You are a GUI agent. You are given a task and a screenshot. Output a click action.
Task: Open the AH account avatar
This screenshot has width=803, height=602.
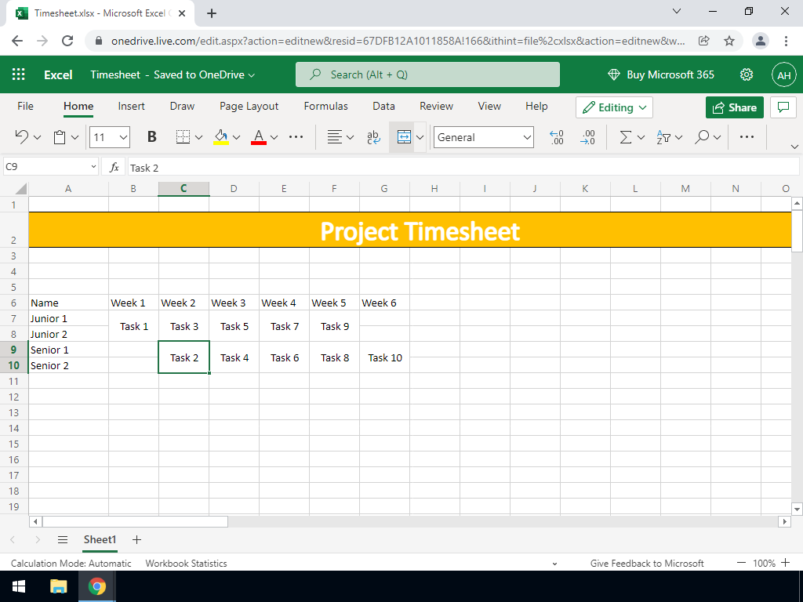(784, 75)
